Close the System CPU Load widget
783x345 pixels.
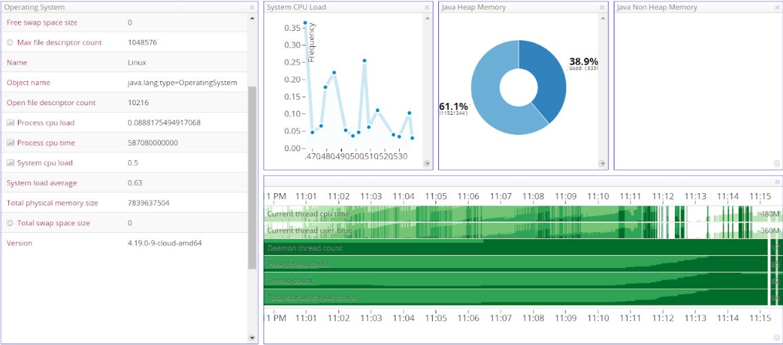[x=427, y=8]
